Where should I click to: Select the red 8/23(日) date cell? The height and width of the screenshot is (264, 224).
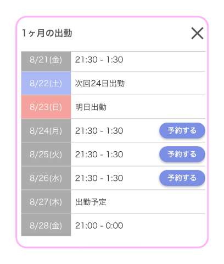point(46,107)
